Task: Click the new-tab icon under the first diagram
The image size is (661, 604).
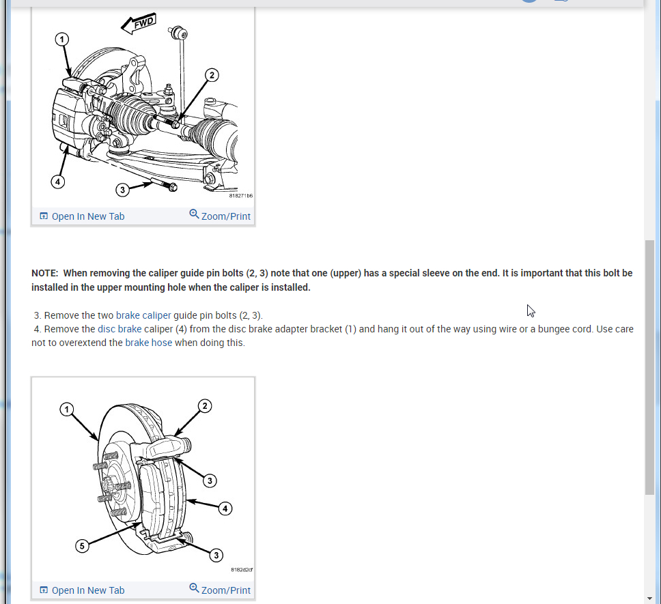Action: (44, 216)
